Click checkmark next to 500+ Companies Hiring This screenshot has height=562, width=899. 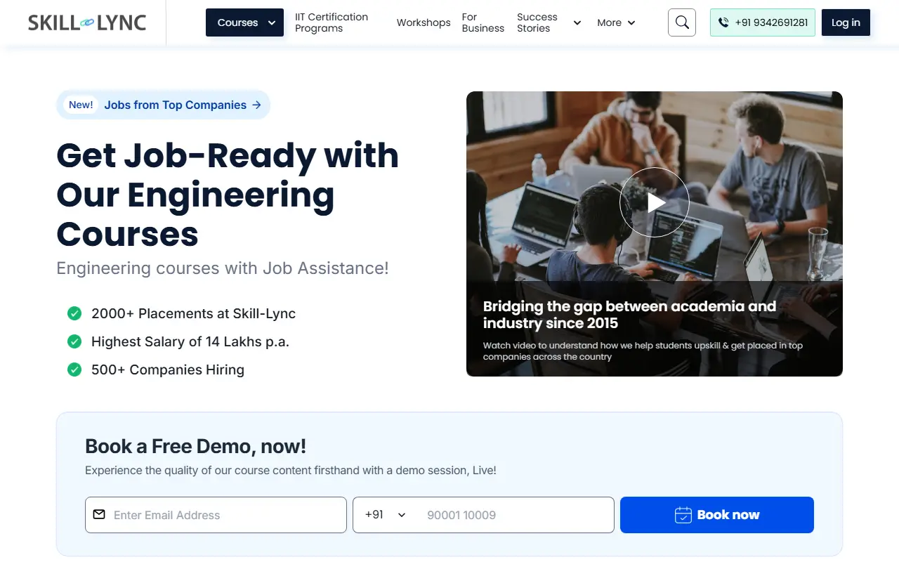click(74, 370)
